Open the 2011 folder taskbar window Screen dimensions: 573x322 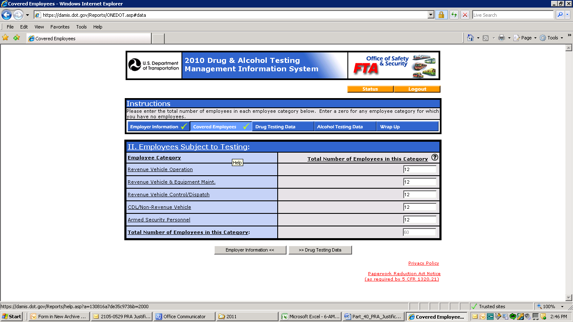click(247, 317)
